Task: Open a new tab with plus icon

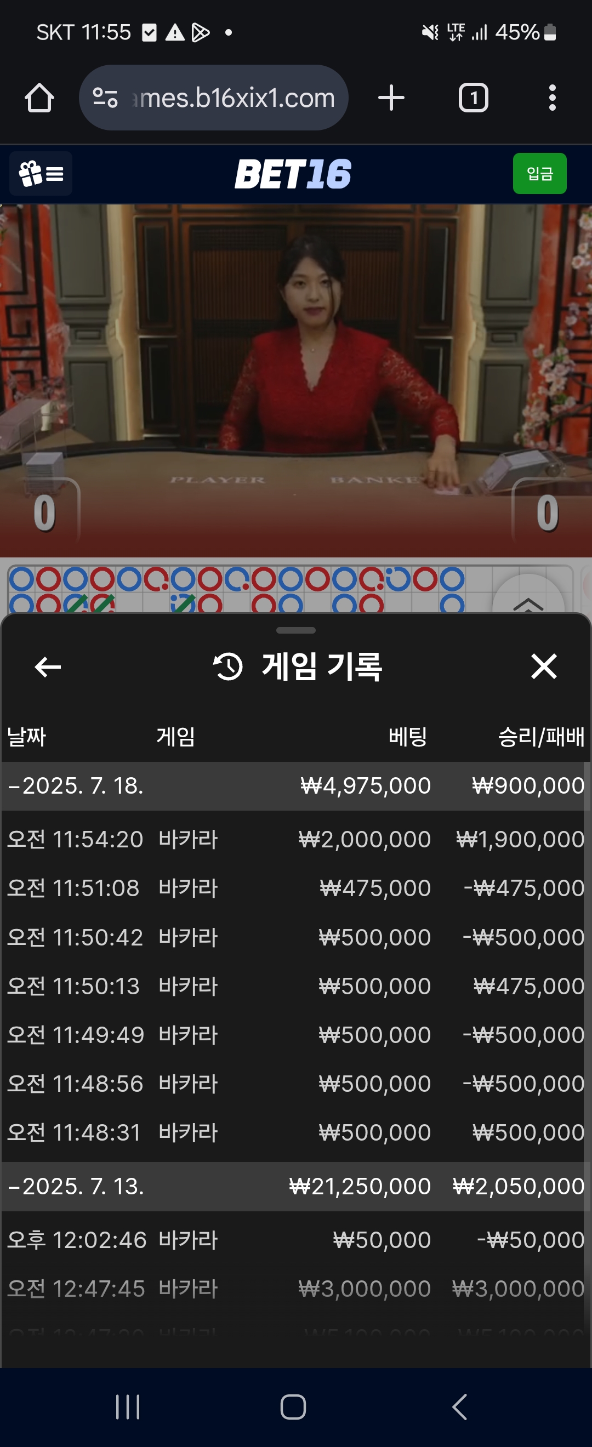Action: [391, 98]
